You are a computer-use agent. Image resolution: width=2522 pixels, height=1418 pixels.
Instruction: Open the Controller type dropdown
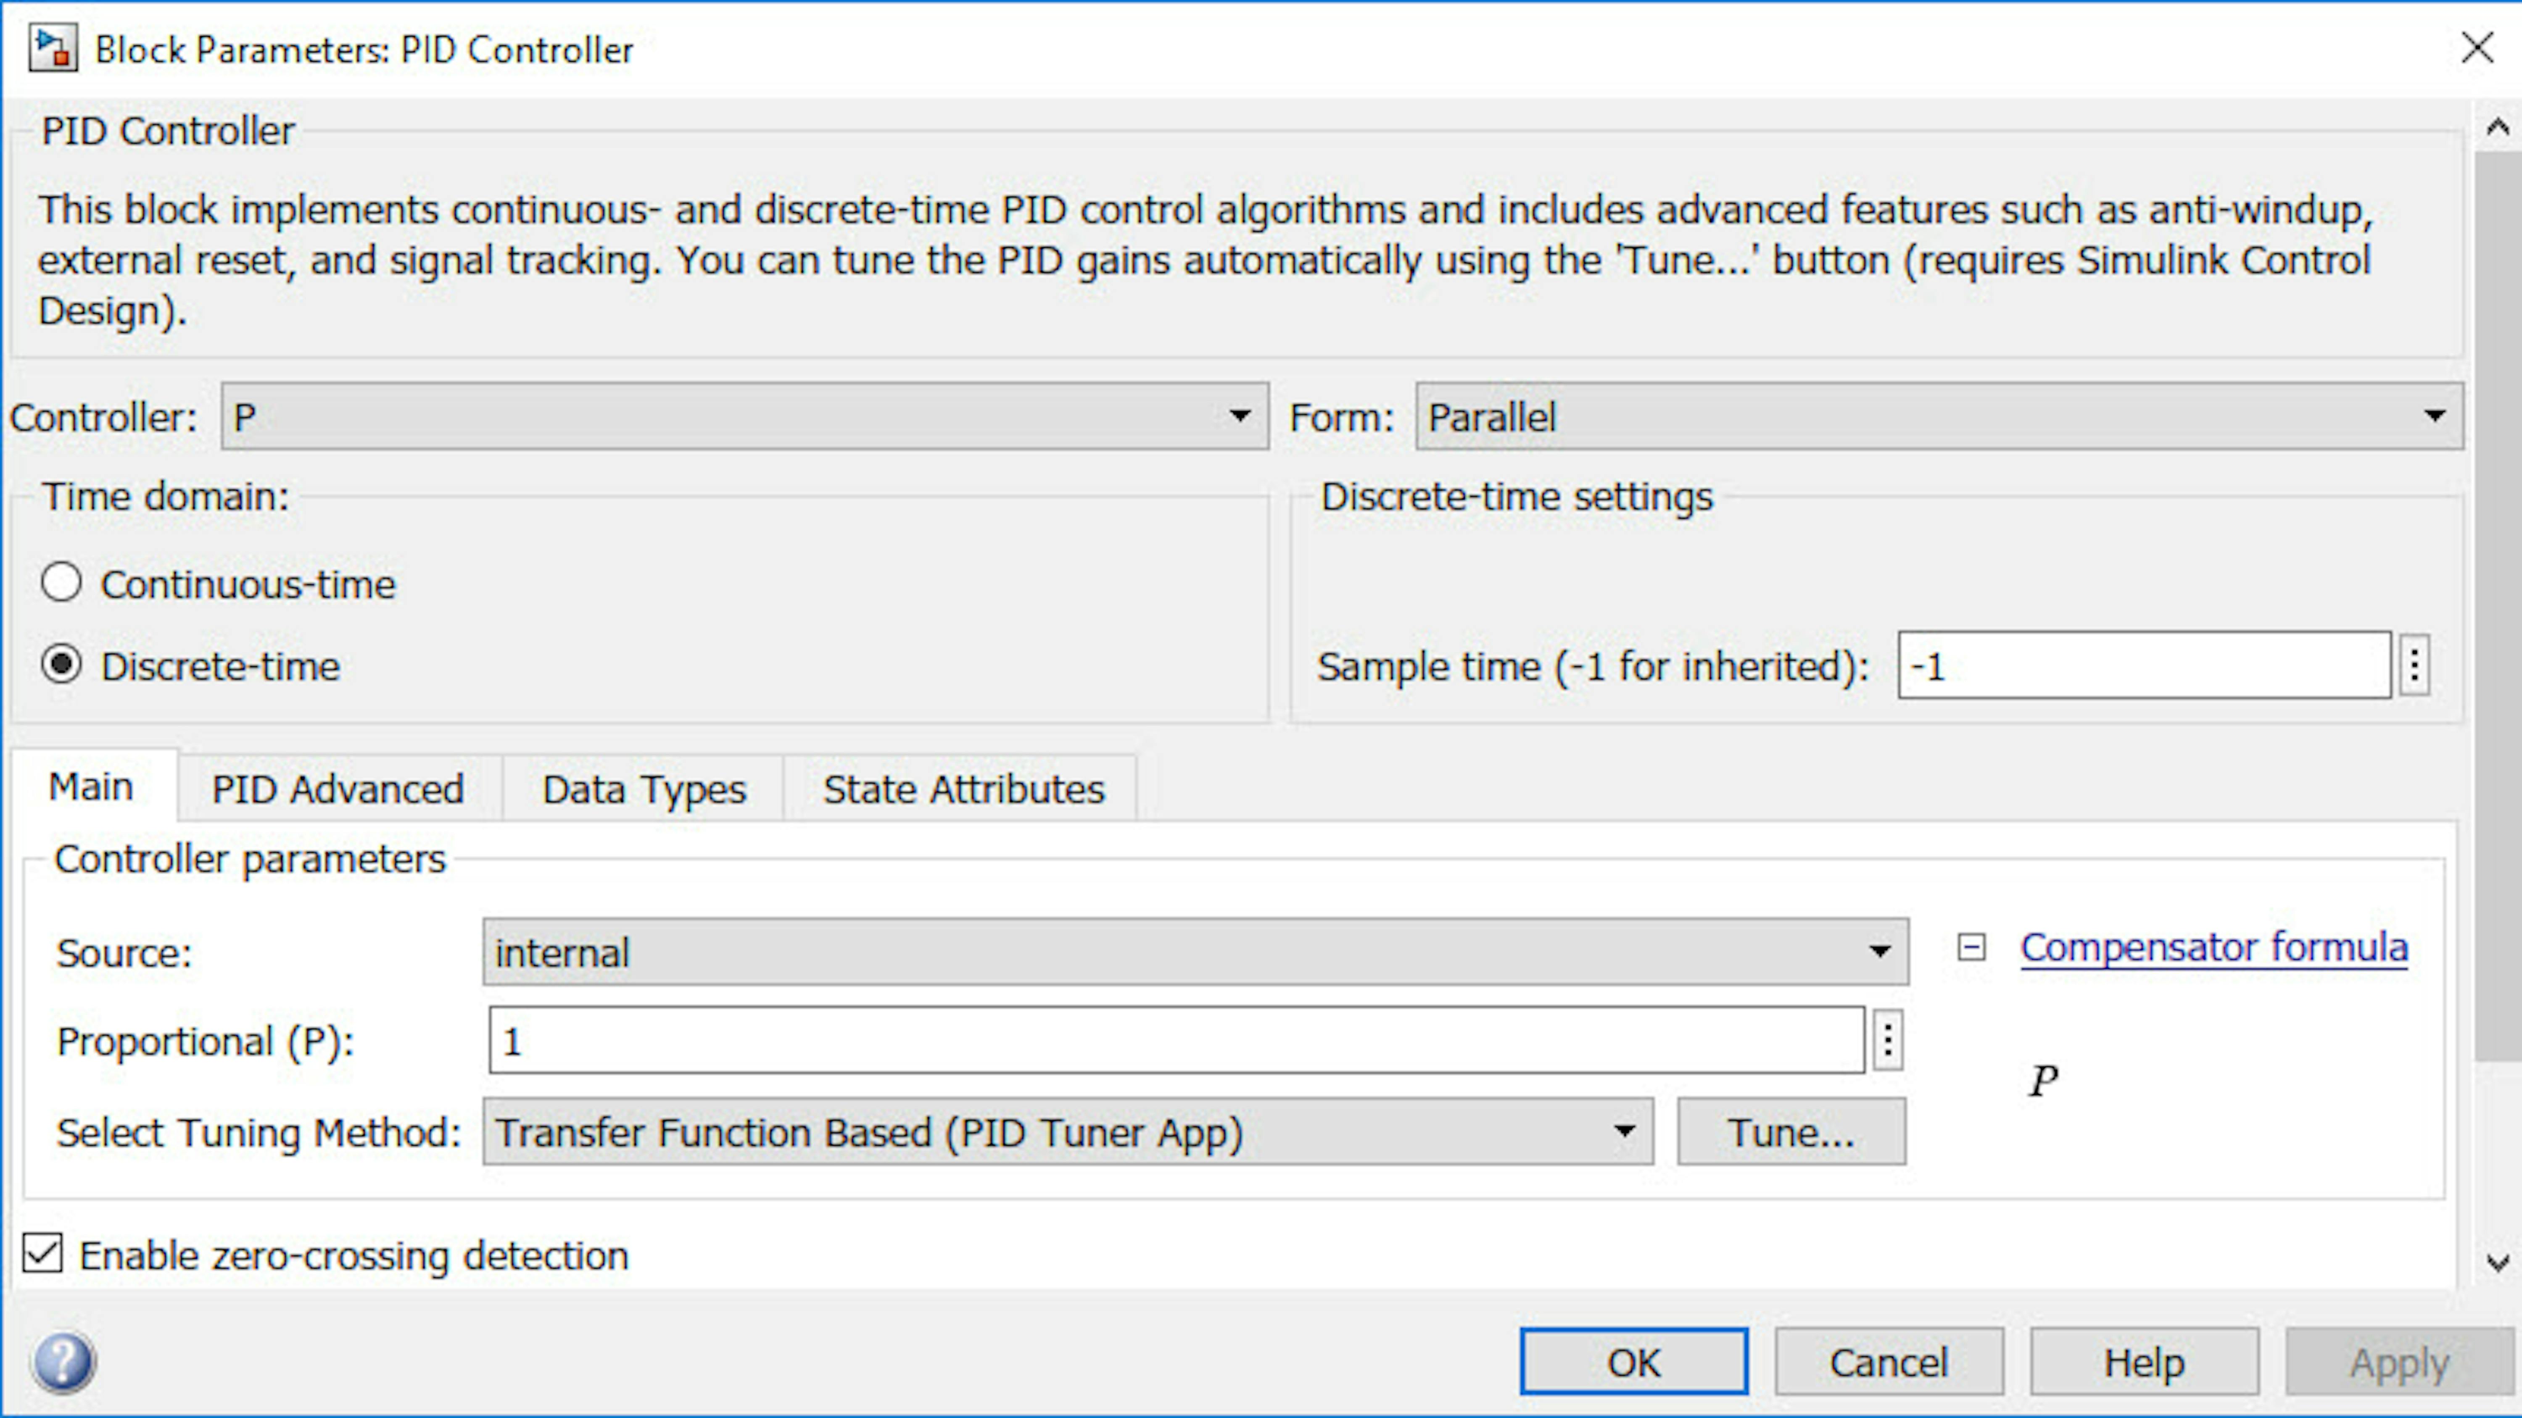[745, 417]
